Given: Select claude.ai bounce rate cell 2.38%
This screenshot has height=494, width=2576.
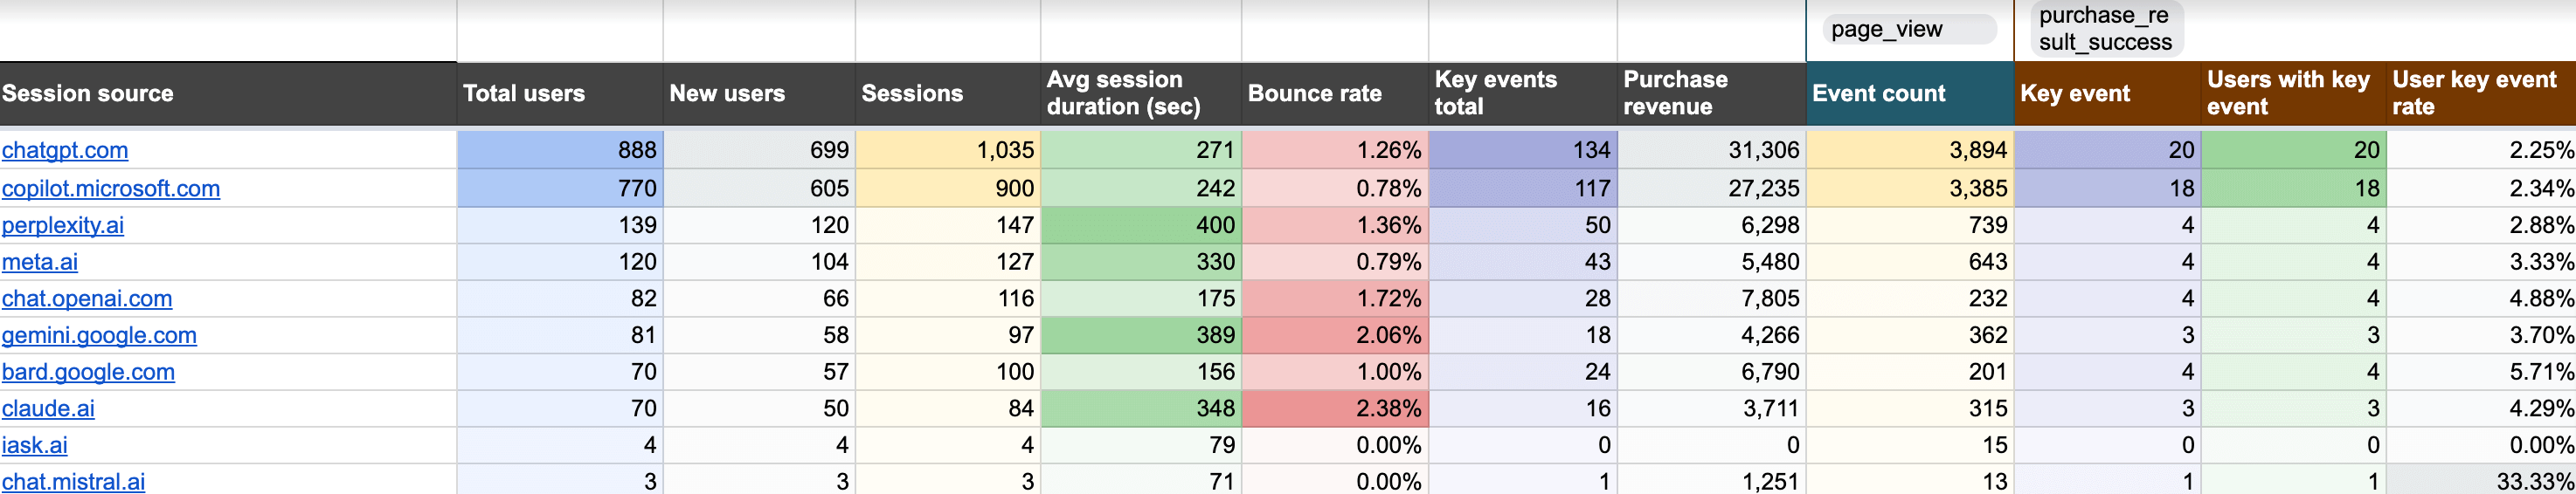Looking at the screenshot, I should pos(1335,408).
